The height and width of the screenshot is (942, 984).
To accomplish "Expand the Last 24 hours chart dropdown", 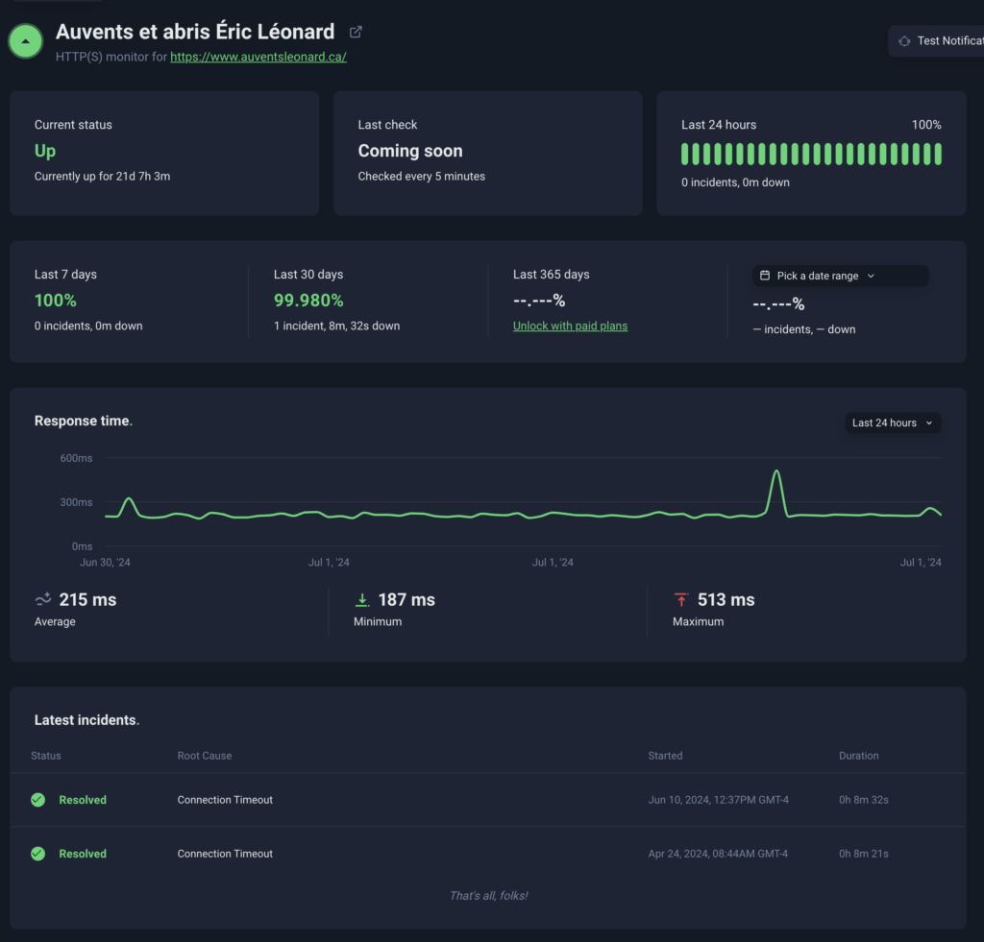I will click(893, 423).
